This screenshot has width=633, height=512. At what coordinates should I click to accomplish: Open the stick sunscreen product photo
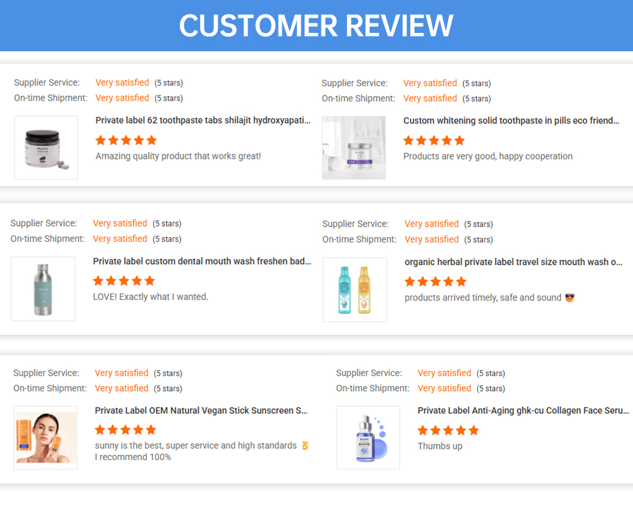click(x=46, y=437)
